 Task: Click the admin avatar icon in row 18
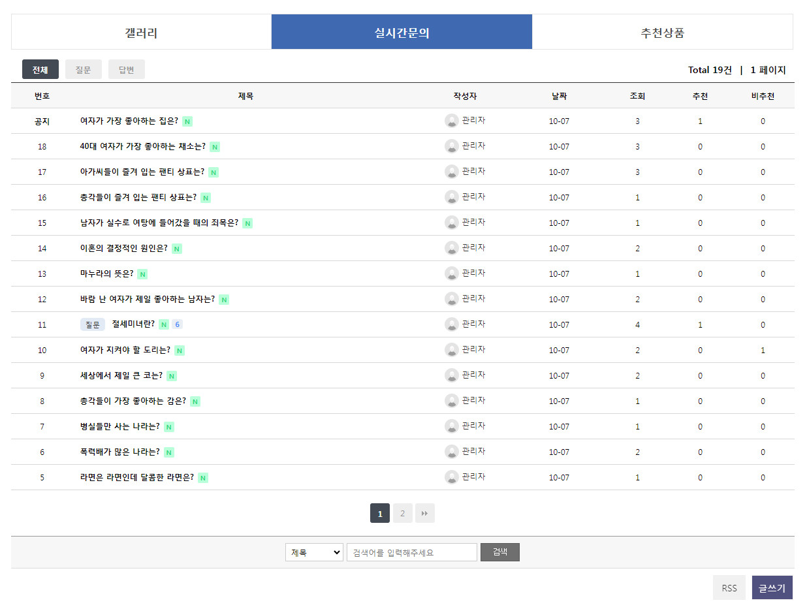451,146
